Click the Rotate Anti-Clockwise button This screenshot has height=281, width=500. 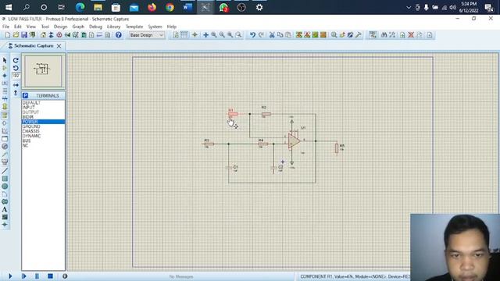tap(16, 68)
